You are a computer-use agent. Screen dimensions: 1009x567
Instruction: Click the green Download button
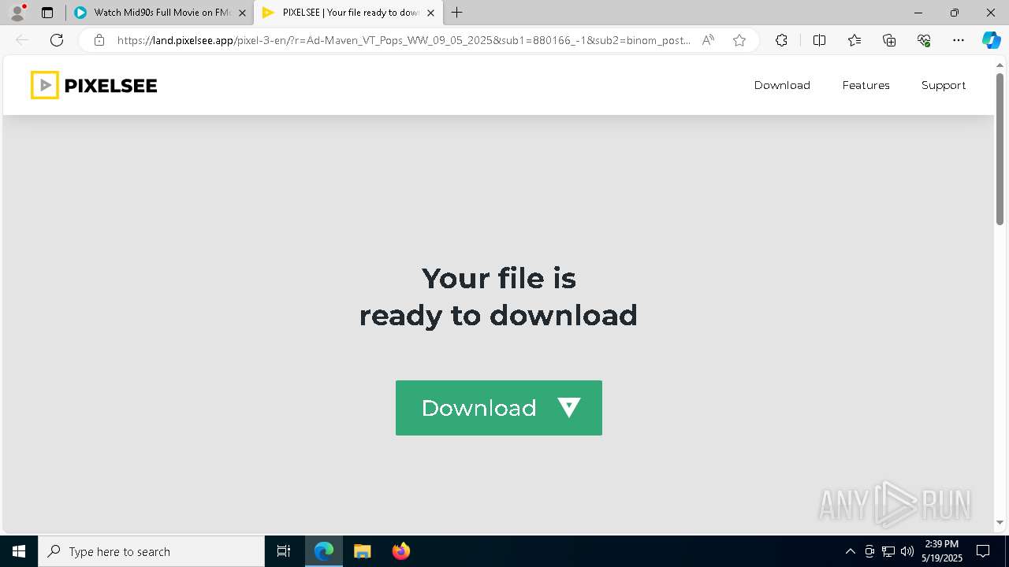tap(499, 408)
